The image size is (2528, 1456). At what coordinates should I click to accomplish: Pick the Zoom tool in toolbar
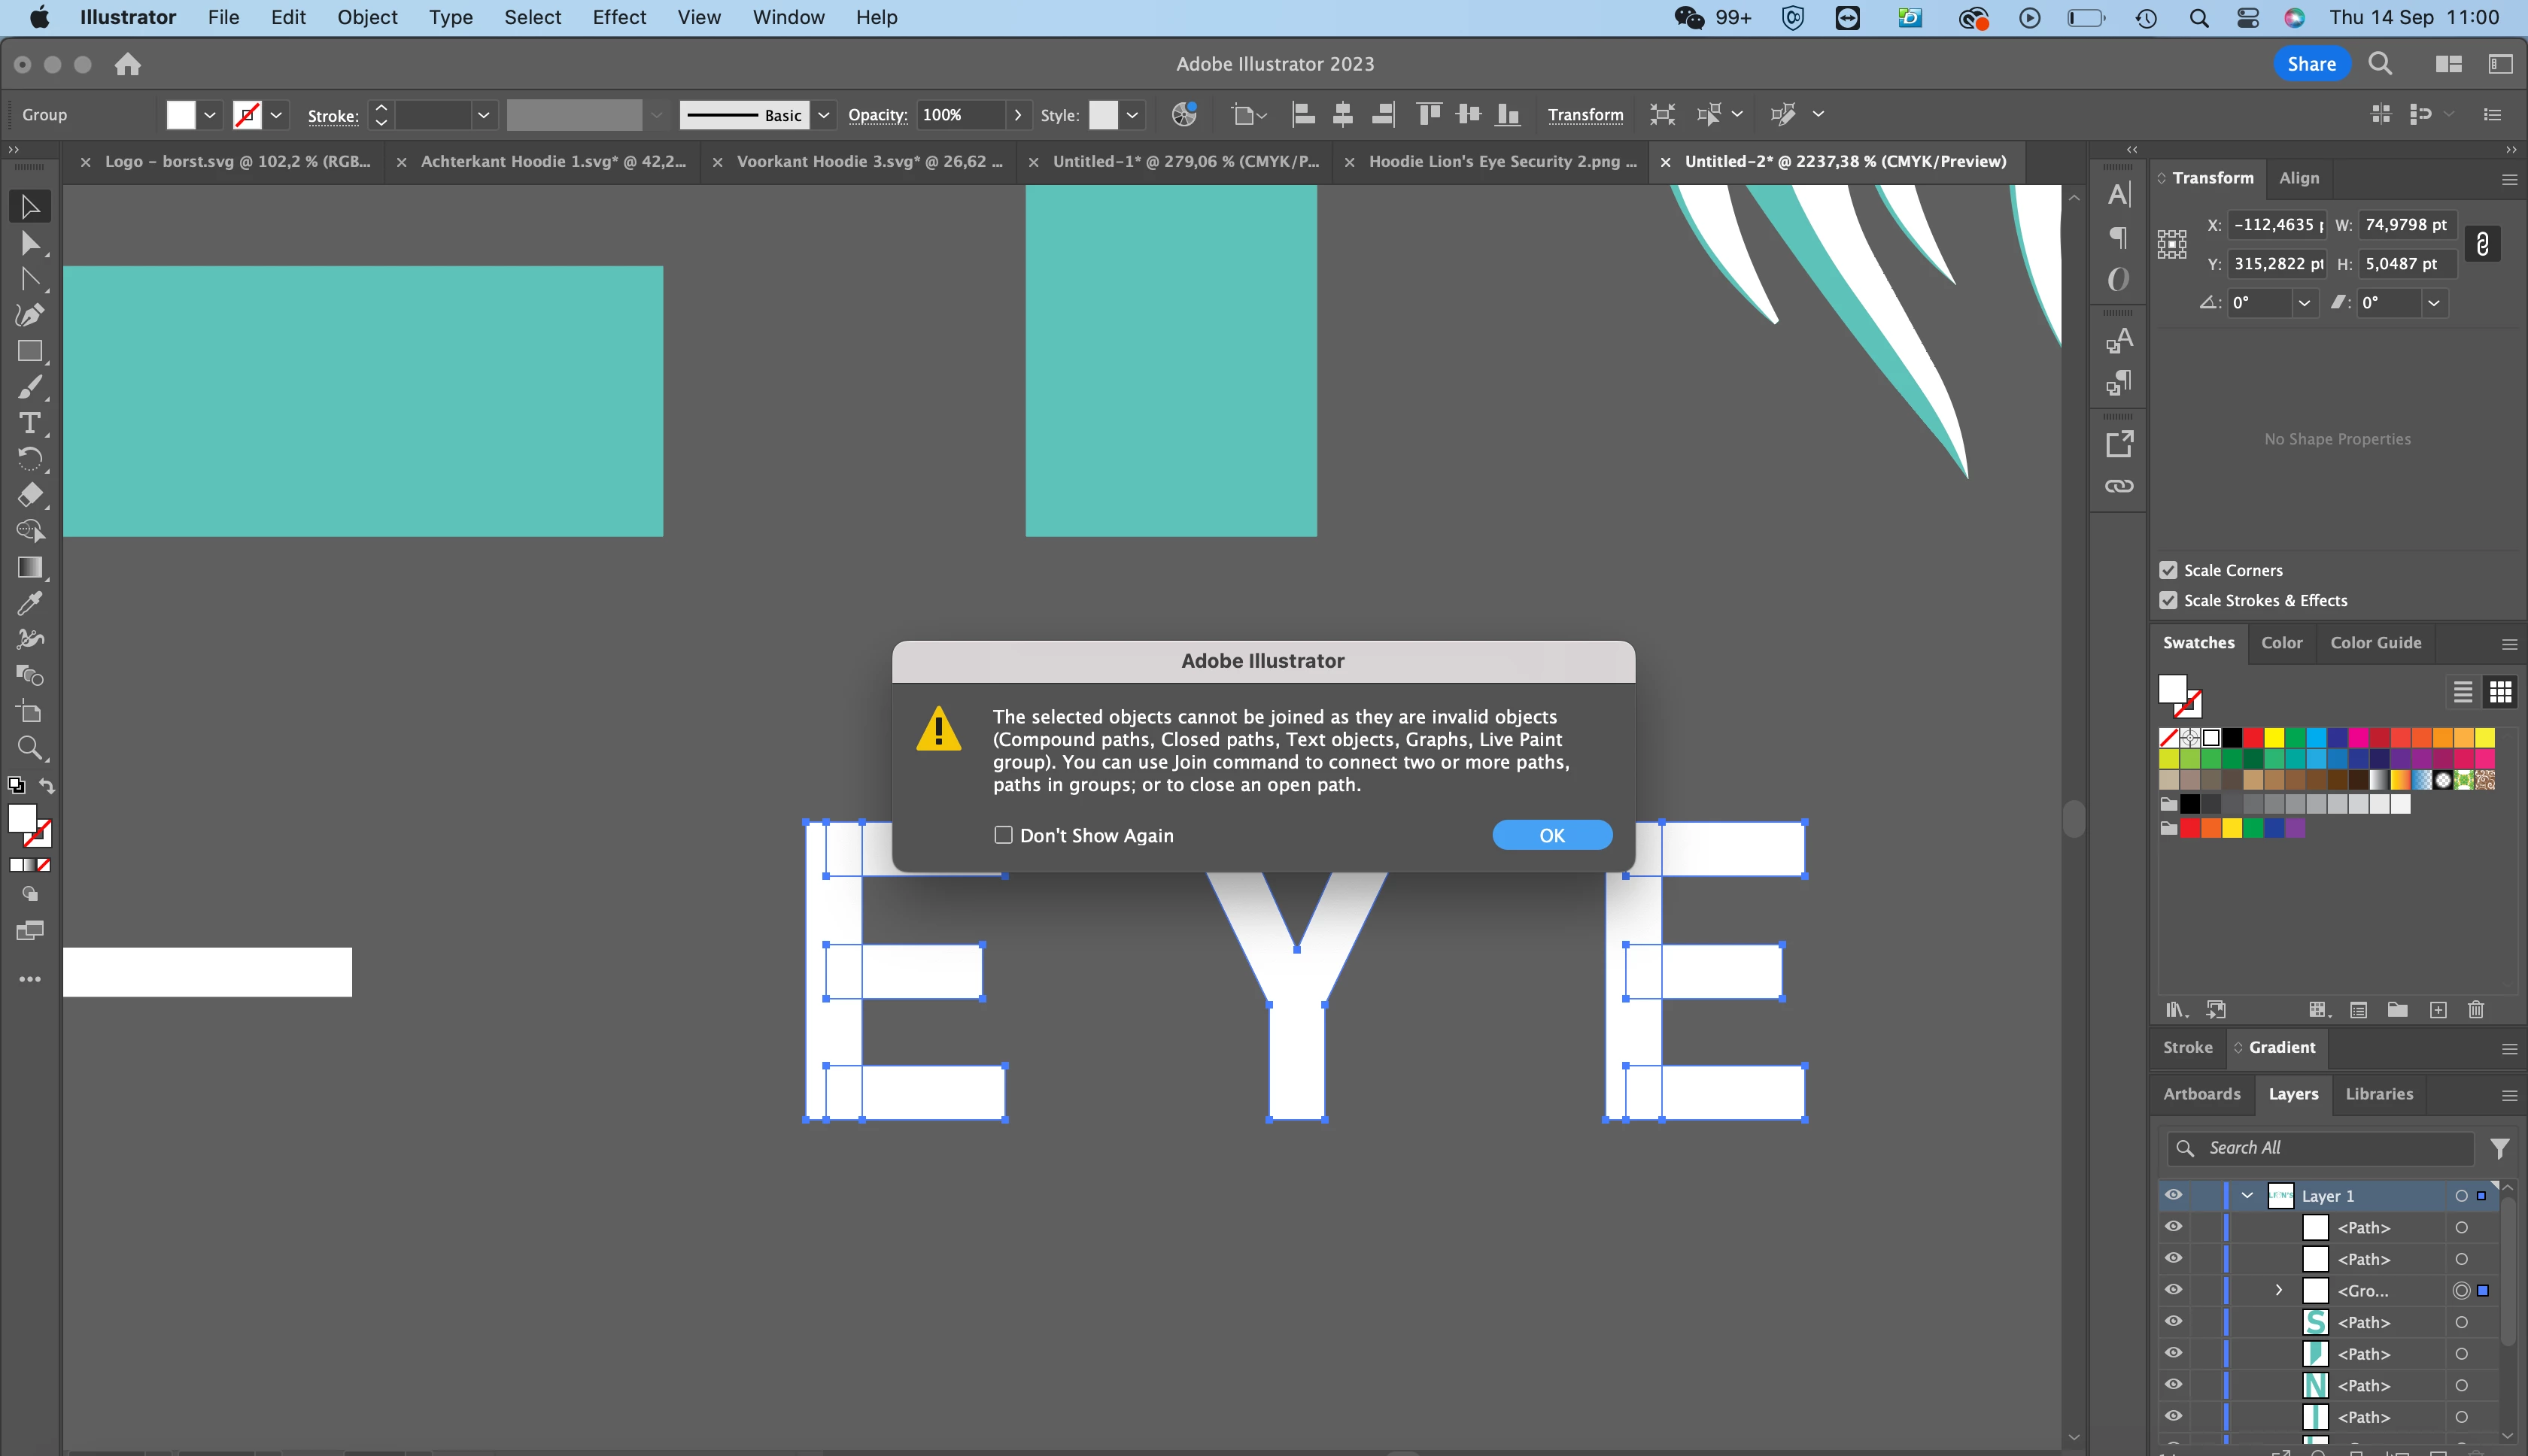pyautogui.click(x=30, y=748)
